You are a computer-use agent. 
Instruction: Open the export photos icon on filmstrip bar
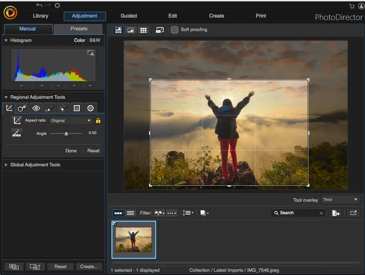[x=336, y=213]
